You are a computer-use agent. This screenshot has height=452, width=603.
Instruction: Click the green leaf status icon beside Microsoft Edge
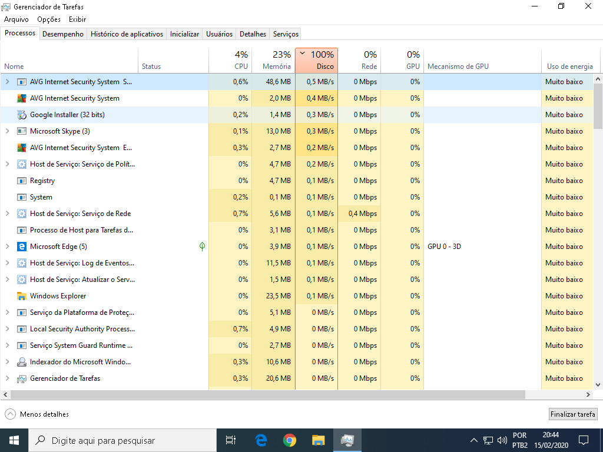(x=203, y=247)
